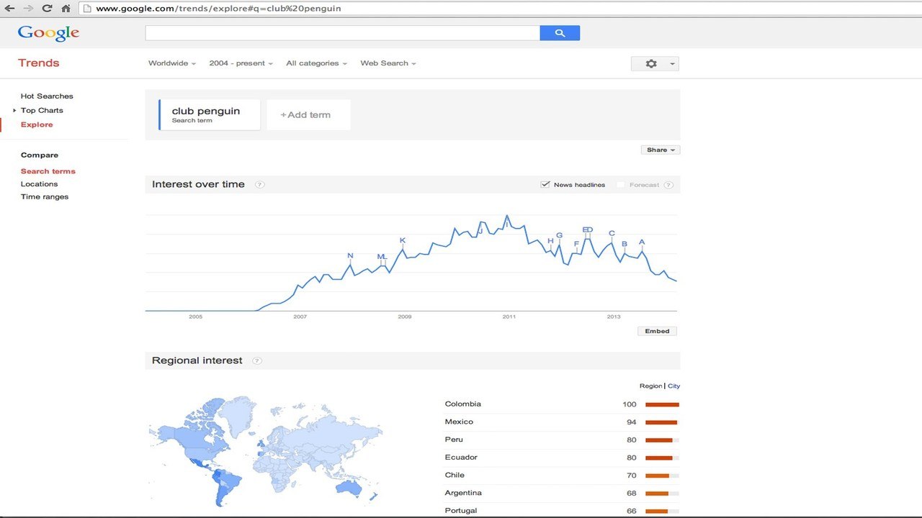Click the Google search input field

coord(343,33)
